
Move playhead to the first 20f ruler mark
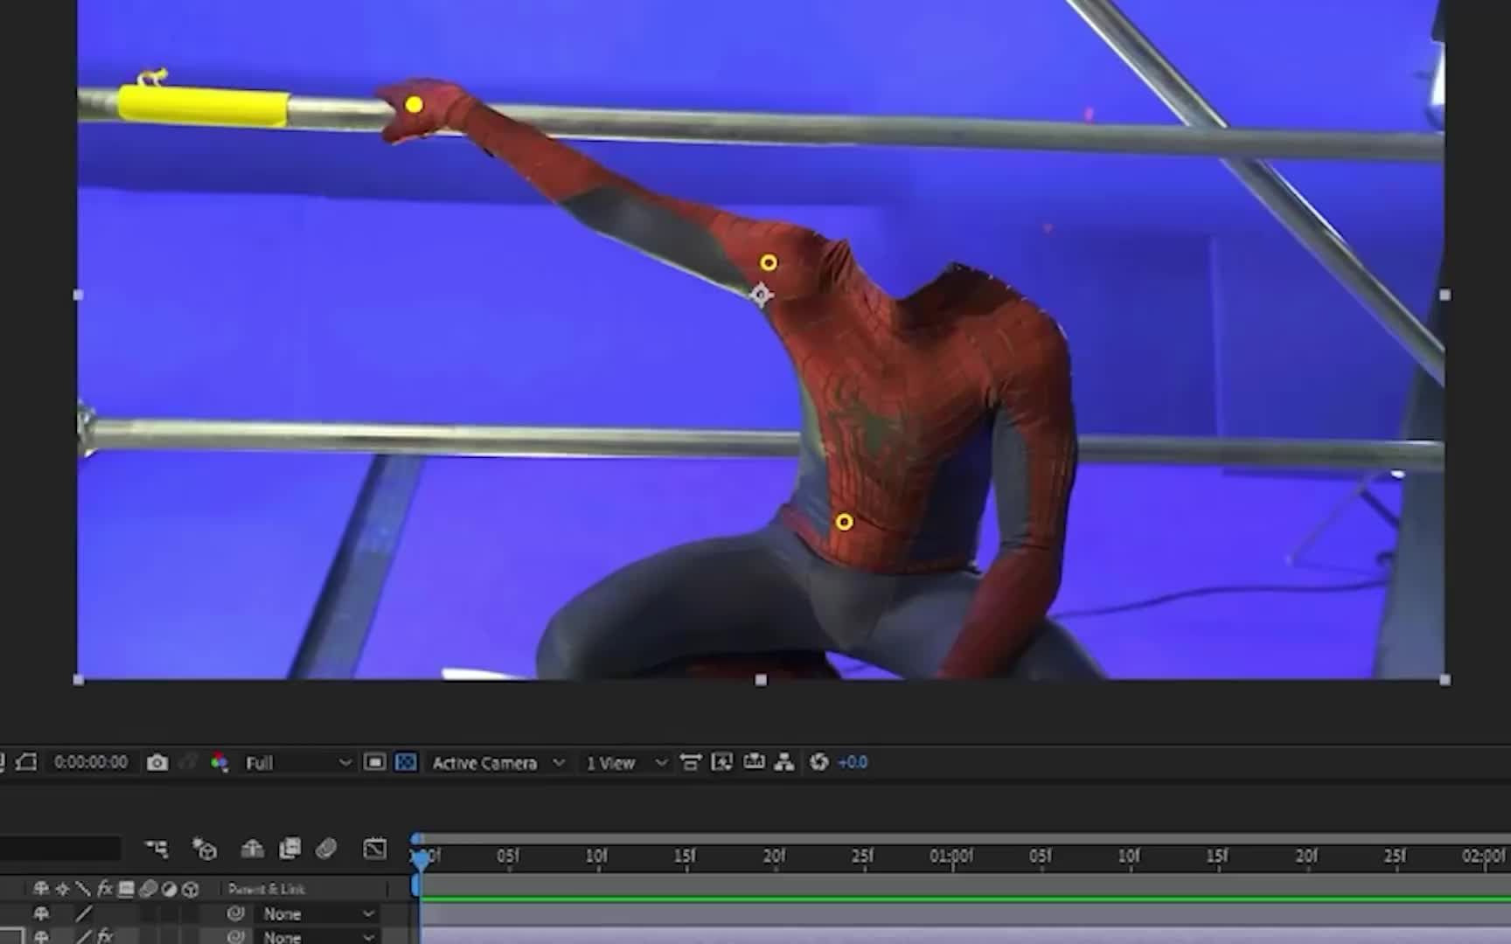click(x=774, y=857)
